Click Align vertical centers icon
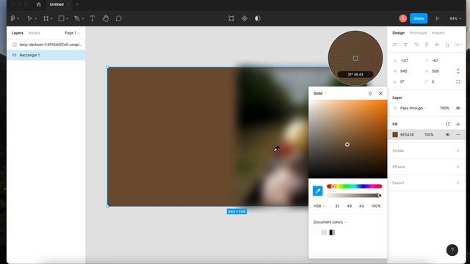Screen dimensions: 470x264 (x=437, y=45)
